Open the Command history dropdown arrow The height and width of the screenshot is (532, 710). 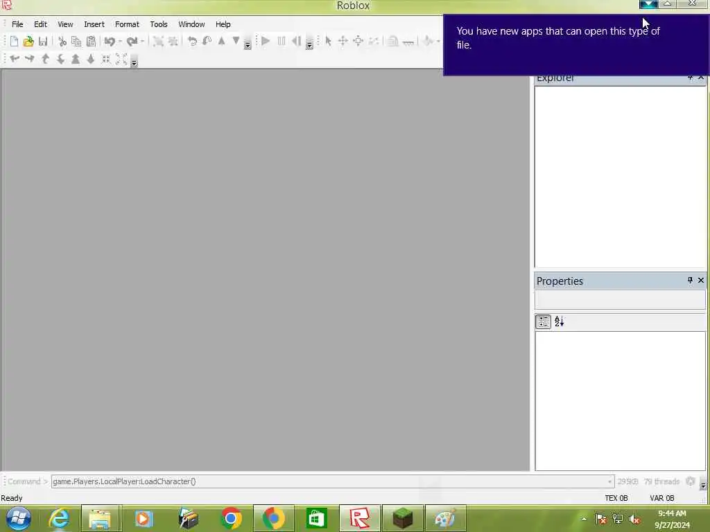[x=610, y=481]
